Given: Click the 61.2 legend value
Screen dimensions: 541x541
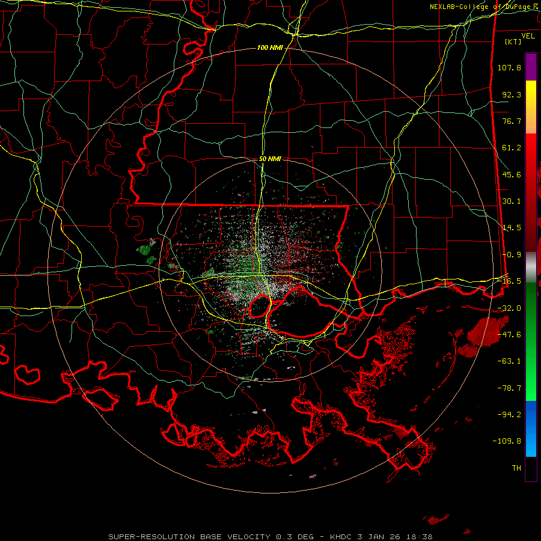Looking at the screenshot, I should (512, 148).
